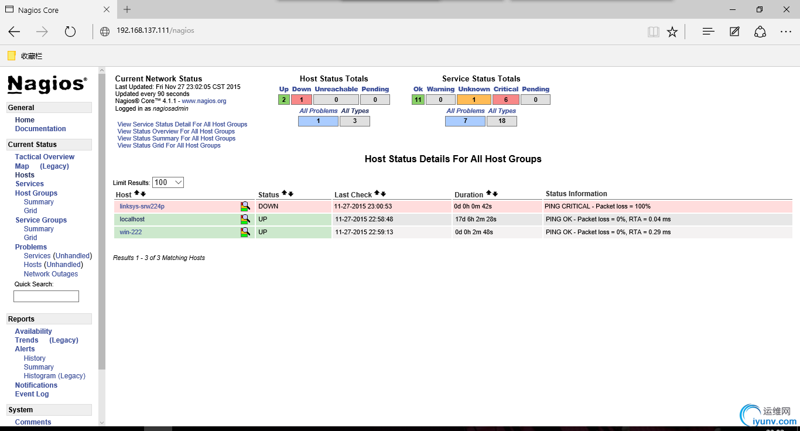800x431 pixels.
Task: Reload the page with the refresh icon
Action: (70, 32)
